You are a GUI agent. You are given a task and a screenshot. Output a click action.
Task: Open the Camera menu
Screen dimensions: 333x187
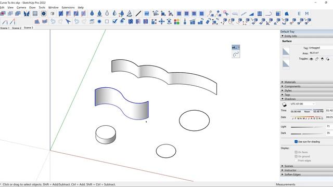pos(21,7)
